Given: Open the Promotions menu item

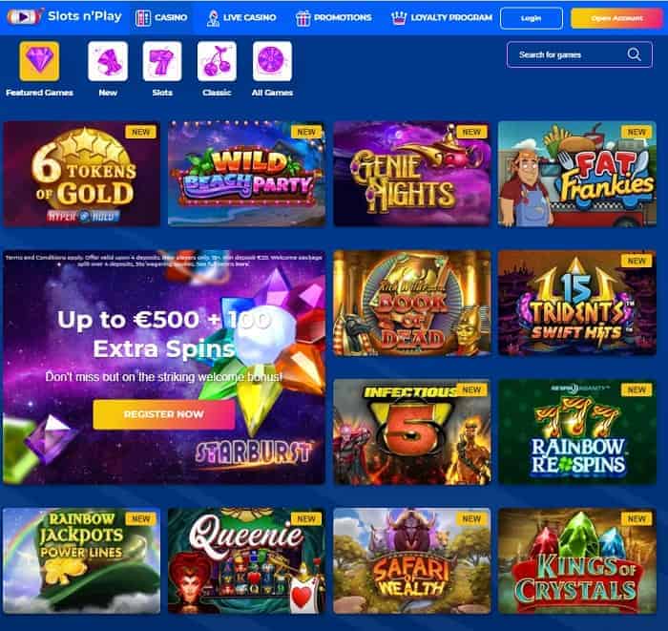Looking at the screenshot, I should (334, 18).
